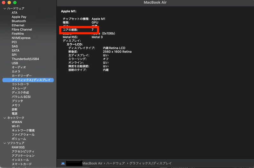Click the ハードウェア section header label
The height and width of the screenshot is (168, 254).
click(16, 9)
